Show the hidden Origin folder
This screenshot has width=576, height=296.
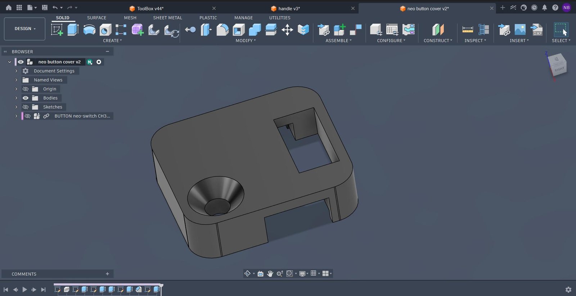[x=26, y=89]
